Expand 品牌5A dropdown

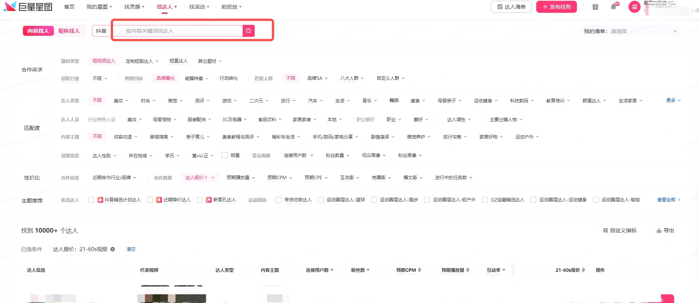point(317,78)
